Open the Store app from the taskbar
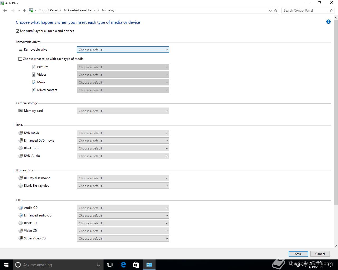The height and width of the screenshot is (270, 338). [x=136, y=265]
